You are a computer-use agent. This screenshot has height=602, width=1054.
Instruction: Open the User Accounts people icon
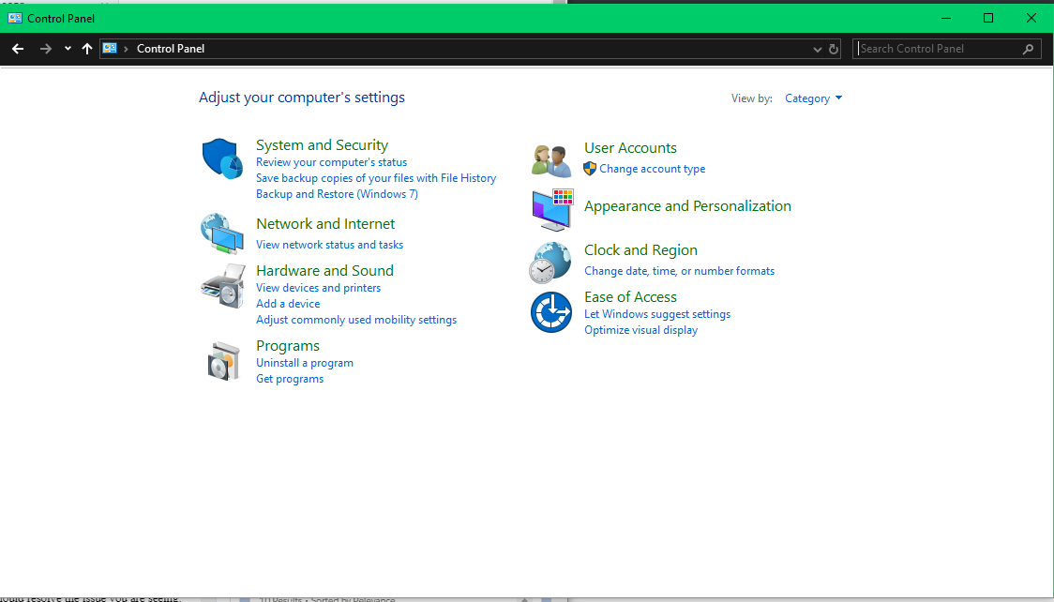tap(551, 160)
